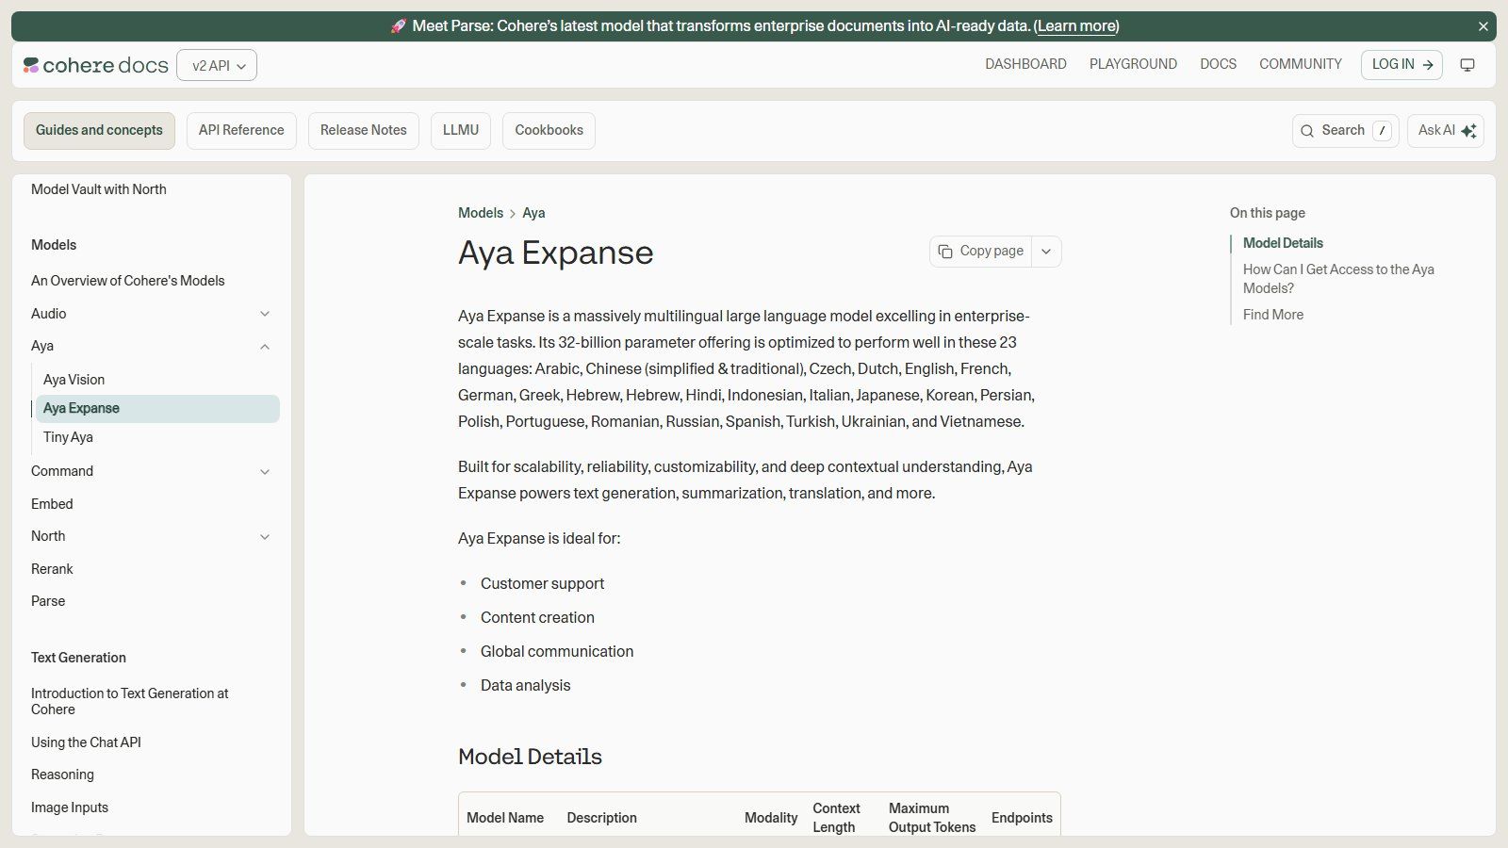Click the search magnifier icon
Image resolution: width=1508 pixels, height=848 pixels.
[x=1307, y=131]
